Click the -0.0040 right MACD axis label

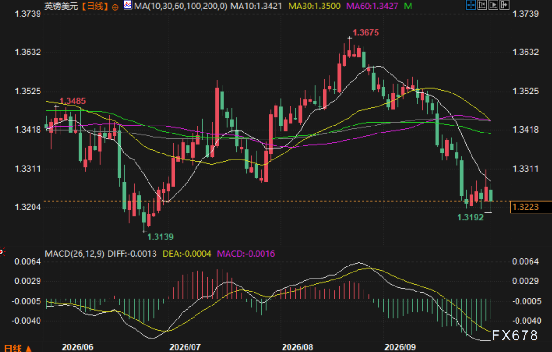527,321
